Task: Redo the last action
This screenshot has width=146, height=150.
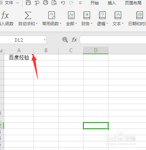Action: (71, 3)
